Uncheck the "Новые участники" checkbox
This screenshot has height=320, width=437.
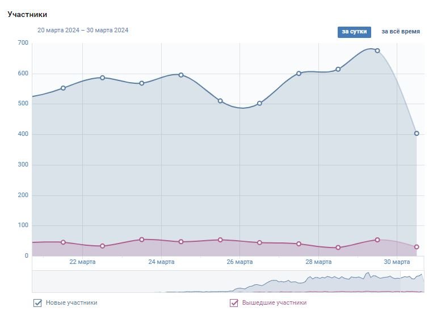coord(38,303)
